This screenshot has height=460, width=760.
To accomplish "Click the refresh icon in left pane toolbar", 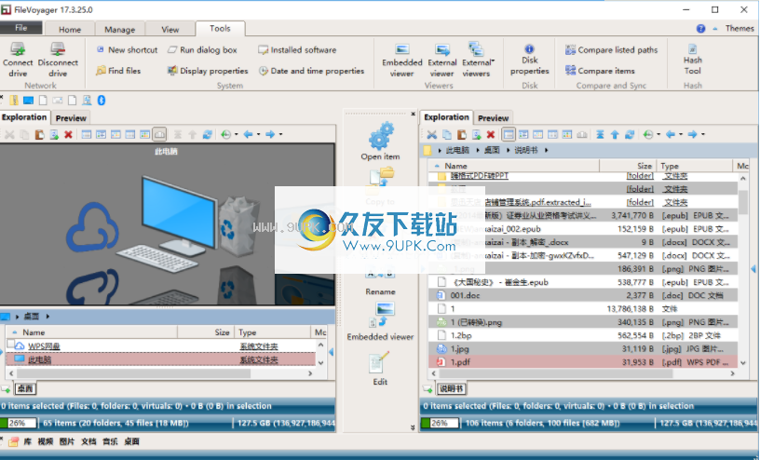I will coord(208,134).
